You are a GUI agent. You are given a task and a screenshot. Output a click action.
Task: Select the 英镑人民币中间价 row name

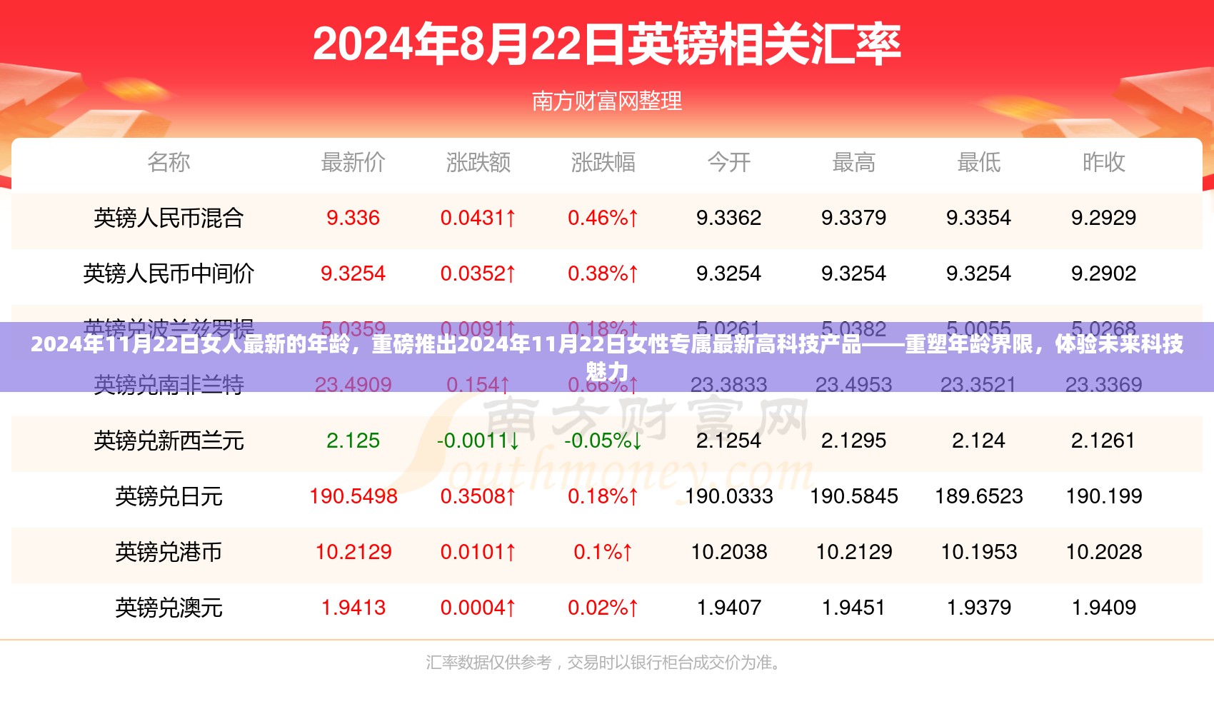click(169, 273)
